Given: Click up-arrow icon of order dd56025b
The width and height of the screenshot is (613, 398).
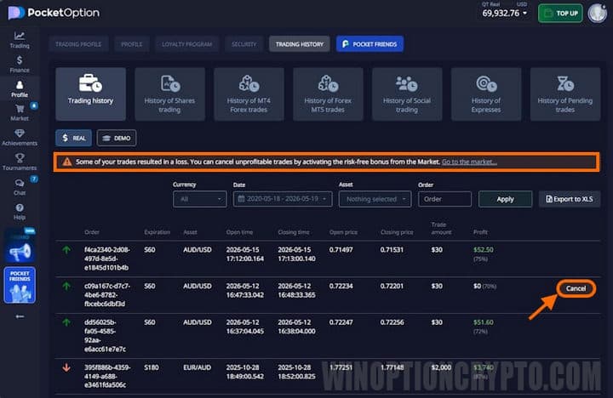Looking at the screenshot, I should 66,322.
